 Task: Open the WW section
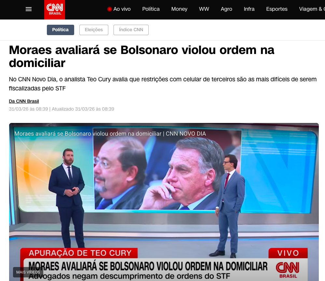tap(204, 9)
